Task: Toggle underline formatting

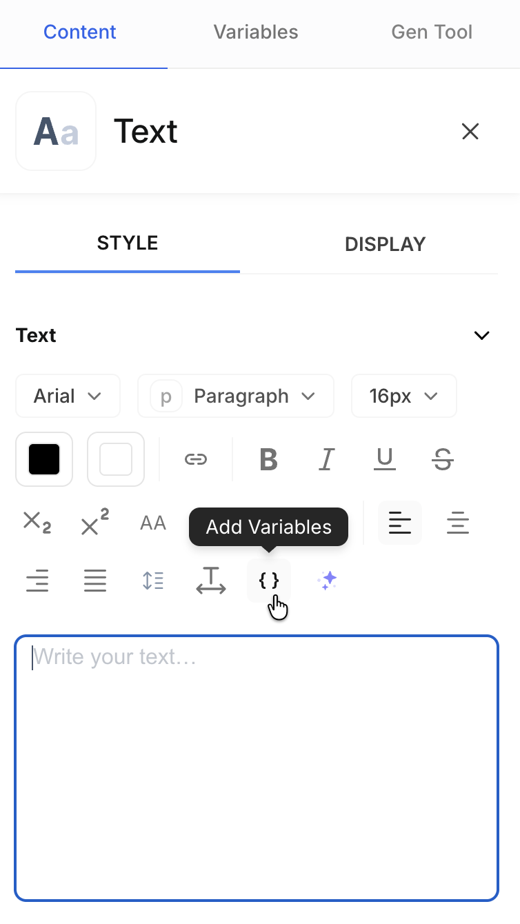Action: (x=385, y=459)
